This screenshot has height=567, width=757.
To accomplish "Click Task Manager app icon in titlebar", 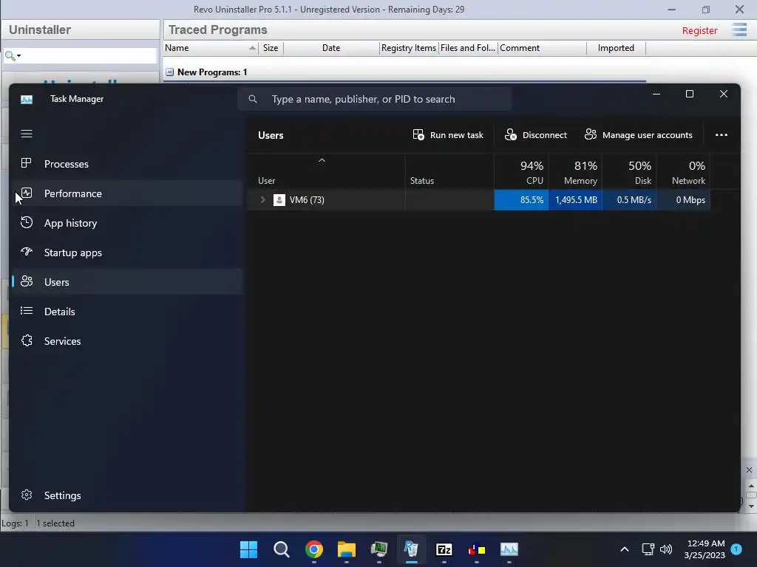I will click(27, 100).
